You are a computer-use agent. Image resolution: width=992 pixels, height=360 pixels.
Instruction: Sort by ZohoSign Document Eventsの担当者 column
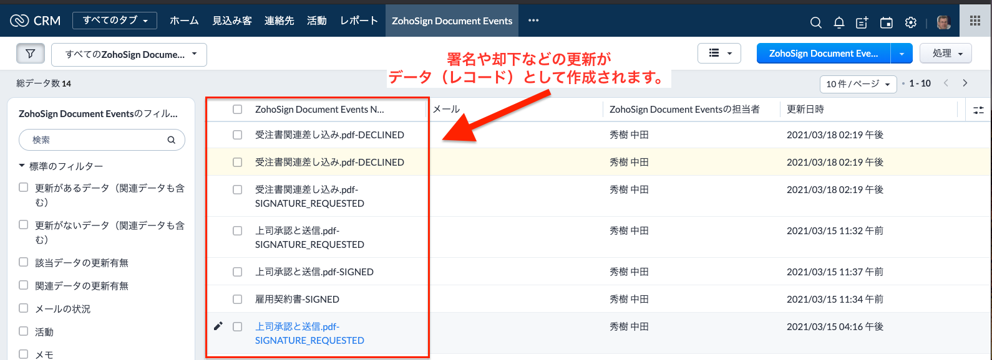pyautogui.click(x=684, y=109)
